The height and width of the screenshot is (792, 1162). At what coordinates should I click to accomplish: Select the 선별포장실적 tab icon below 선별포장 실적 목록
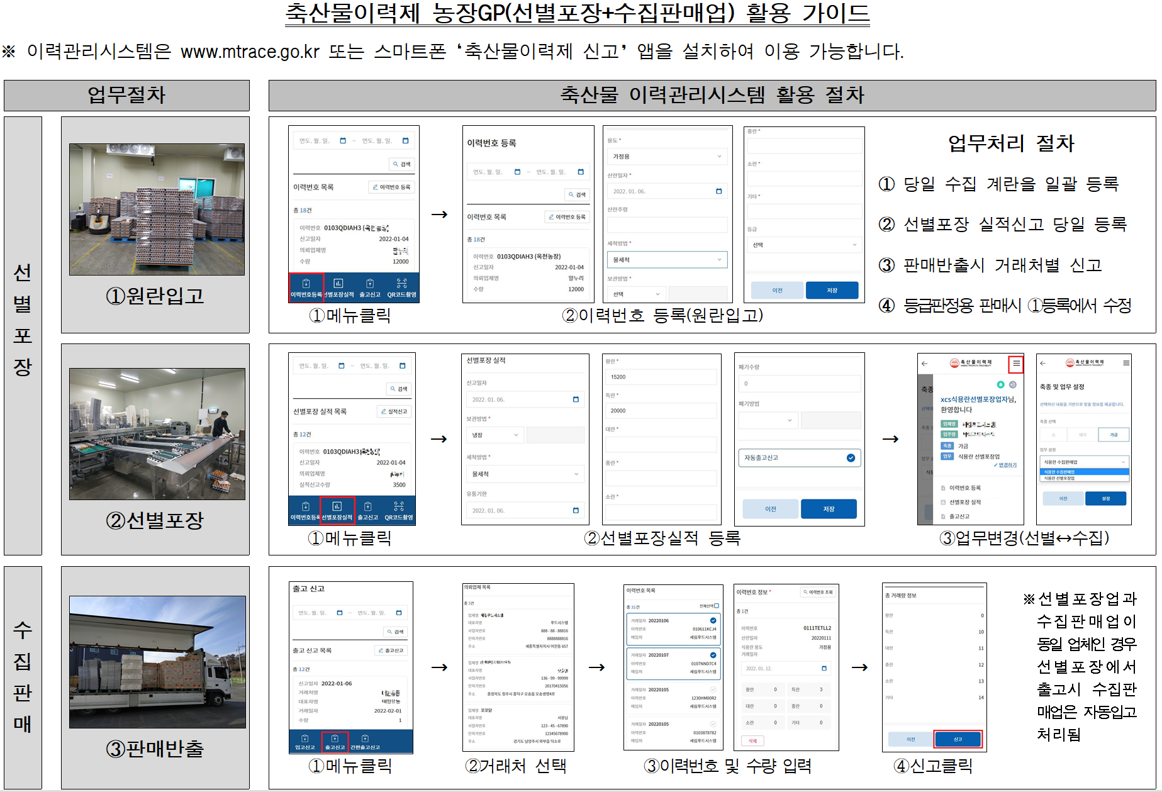(337, 506)
